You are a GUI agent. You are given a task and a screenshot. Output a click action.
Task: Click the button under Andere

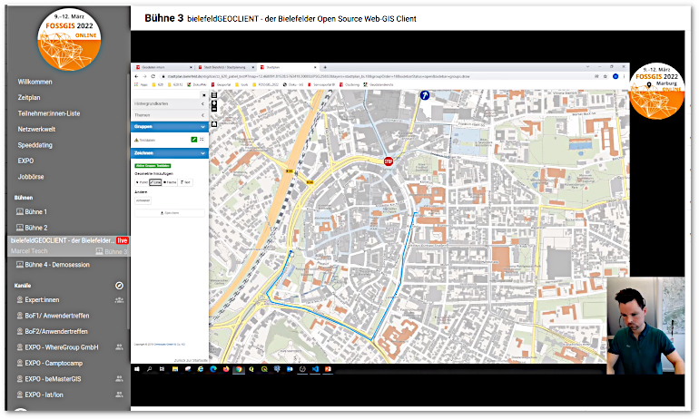[x=143, y=200]
